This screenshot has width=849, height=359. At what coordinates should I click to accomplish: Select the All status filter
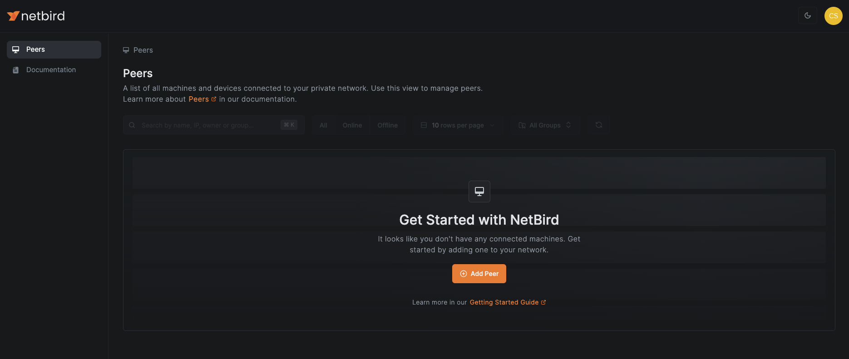(x=323, y=125)
